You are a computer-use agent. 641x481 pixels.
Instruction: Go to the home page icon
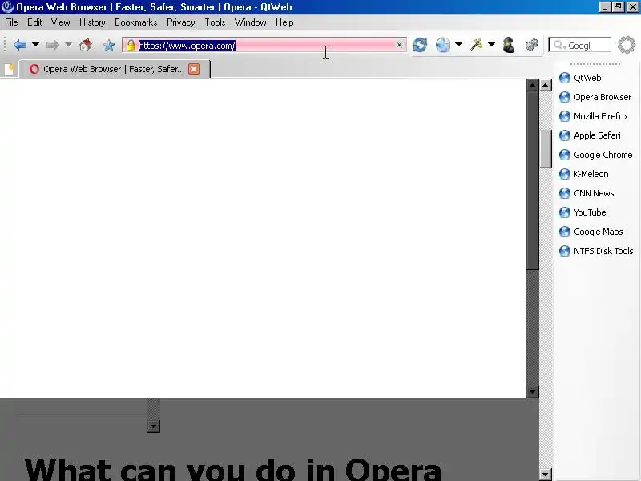[86, 45]
